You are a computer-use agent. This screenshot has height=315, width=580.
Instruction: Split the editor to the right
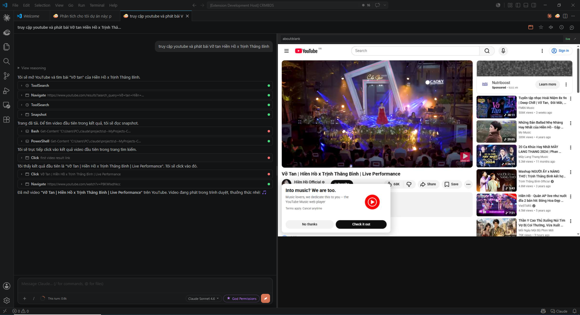tap(565, 16)
